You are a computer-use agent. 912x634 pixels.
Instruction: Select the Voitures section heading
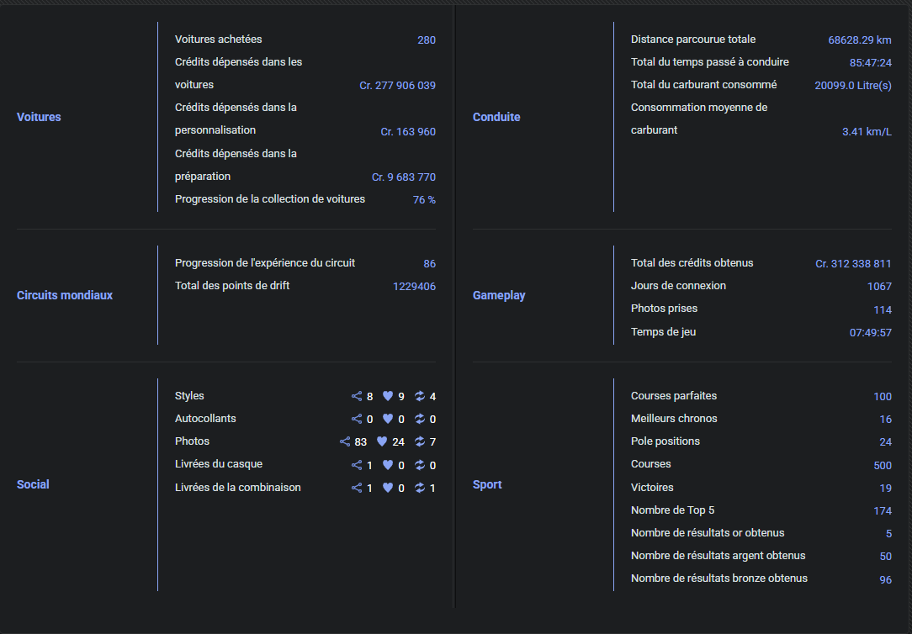tap(39, 117)
